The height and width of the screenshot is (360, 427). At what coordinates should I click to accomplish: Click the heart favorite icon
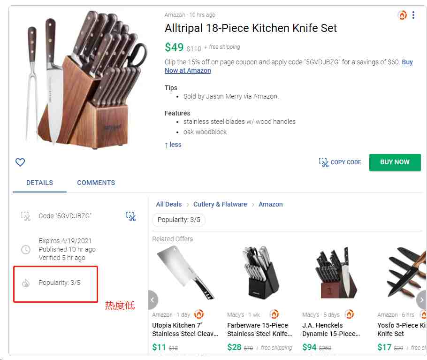(x=20, y=162)
